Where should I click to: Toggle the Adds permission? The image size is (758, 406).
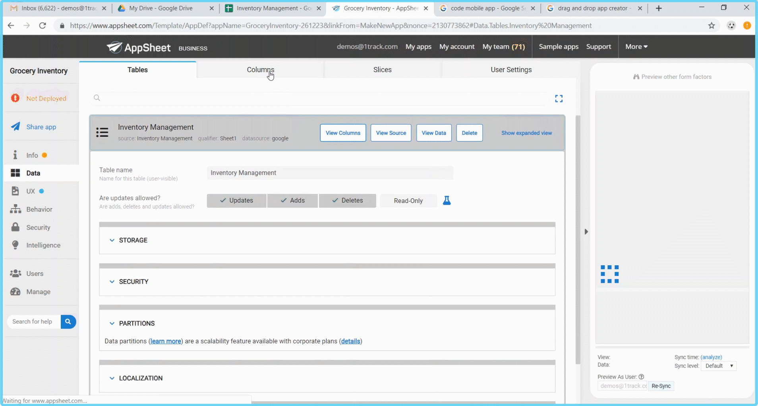[x=292, y=201]
